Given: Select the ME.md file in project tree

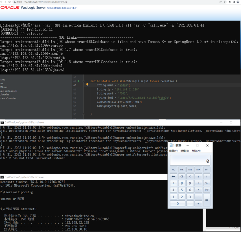Looking at the screenshot, I should (4, 87).
